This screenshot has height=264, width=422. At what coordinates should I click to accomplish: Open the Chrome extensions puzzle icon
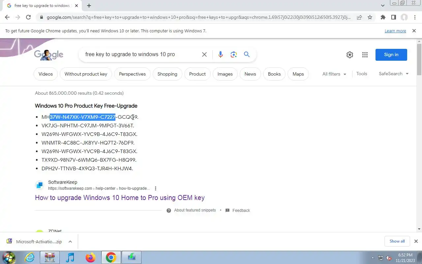(x=383, y=17)
